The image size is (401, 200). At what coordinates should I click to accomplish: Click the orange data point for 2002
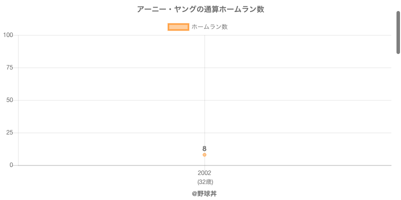[x=205, y=155]
